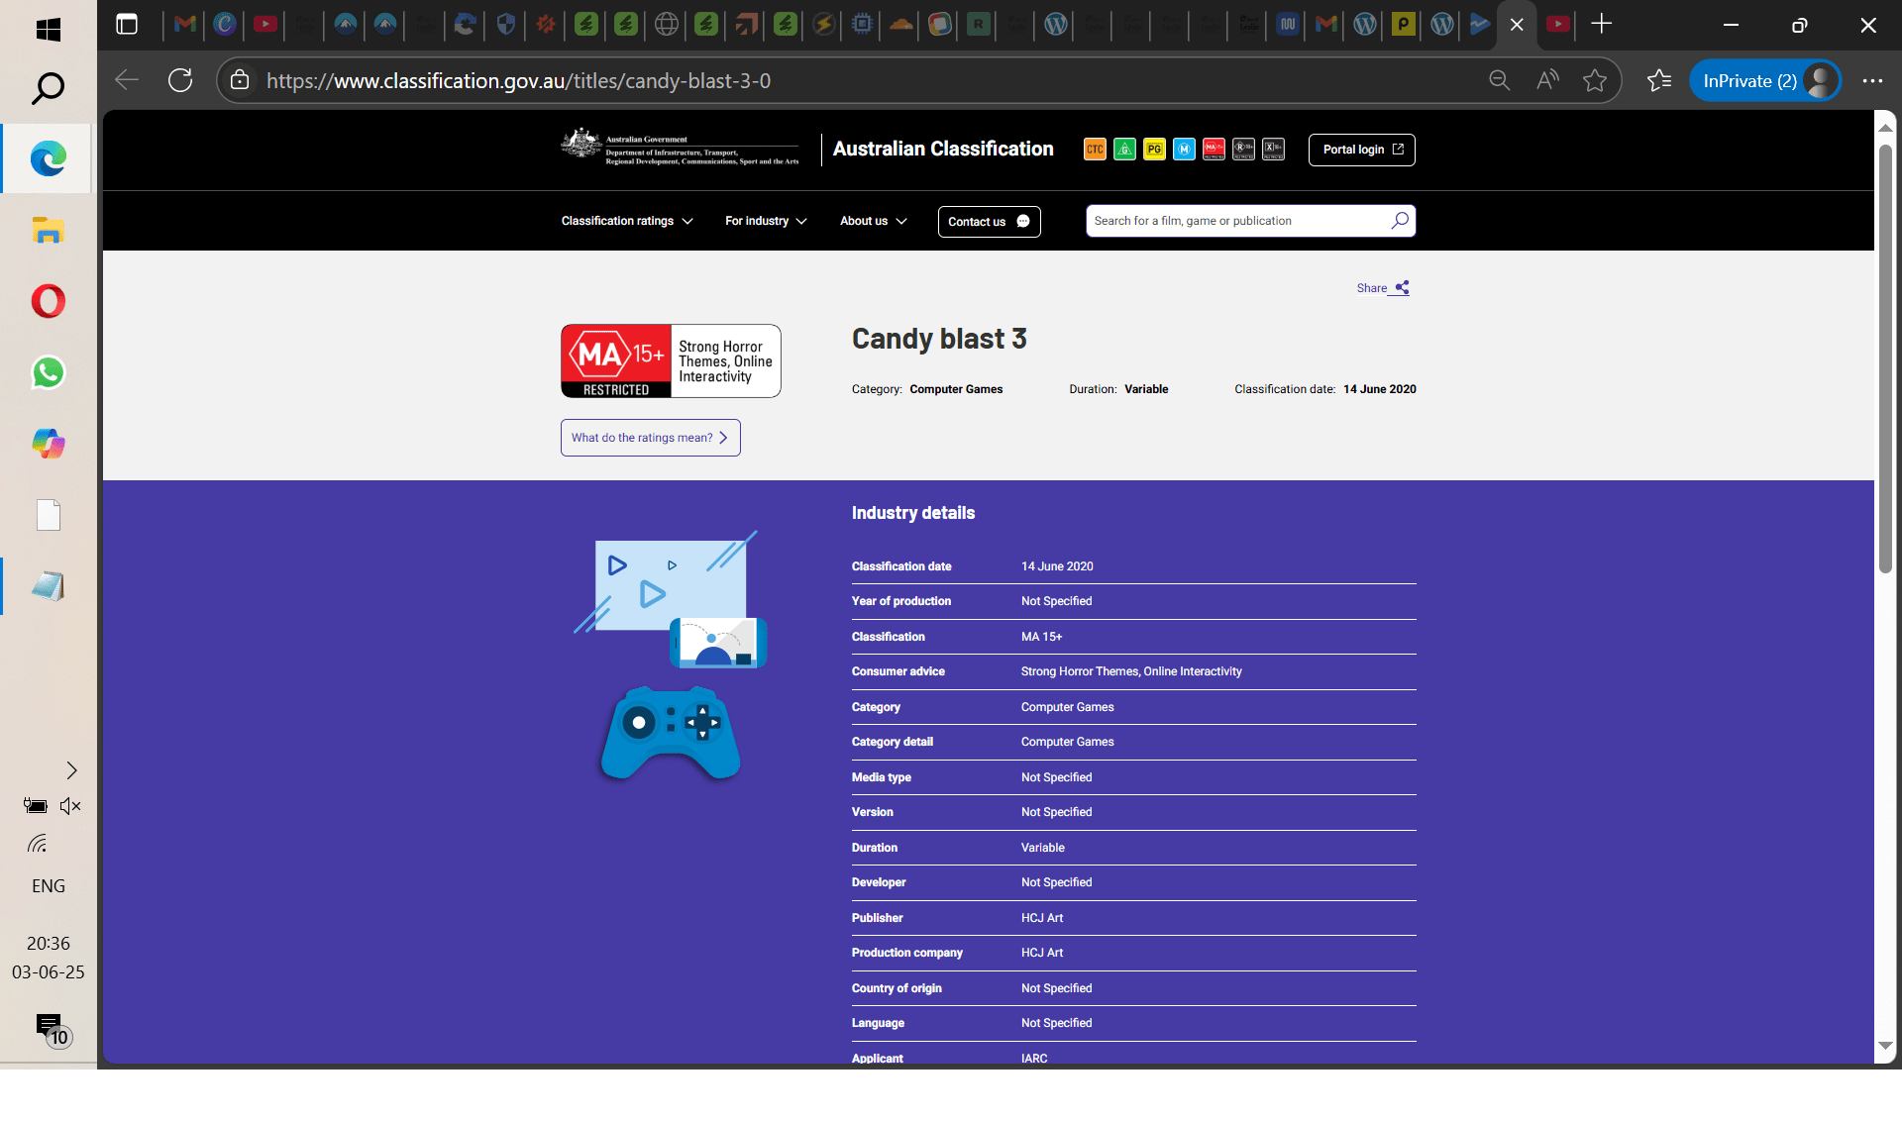Click the ENG language indicator
Screen dimensions: 1902x1121
tap(48, 886)
